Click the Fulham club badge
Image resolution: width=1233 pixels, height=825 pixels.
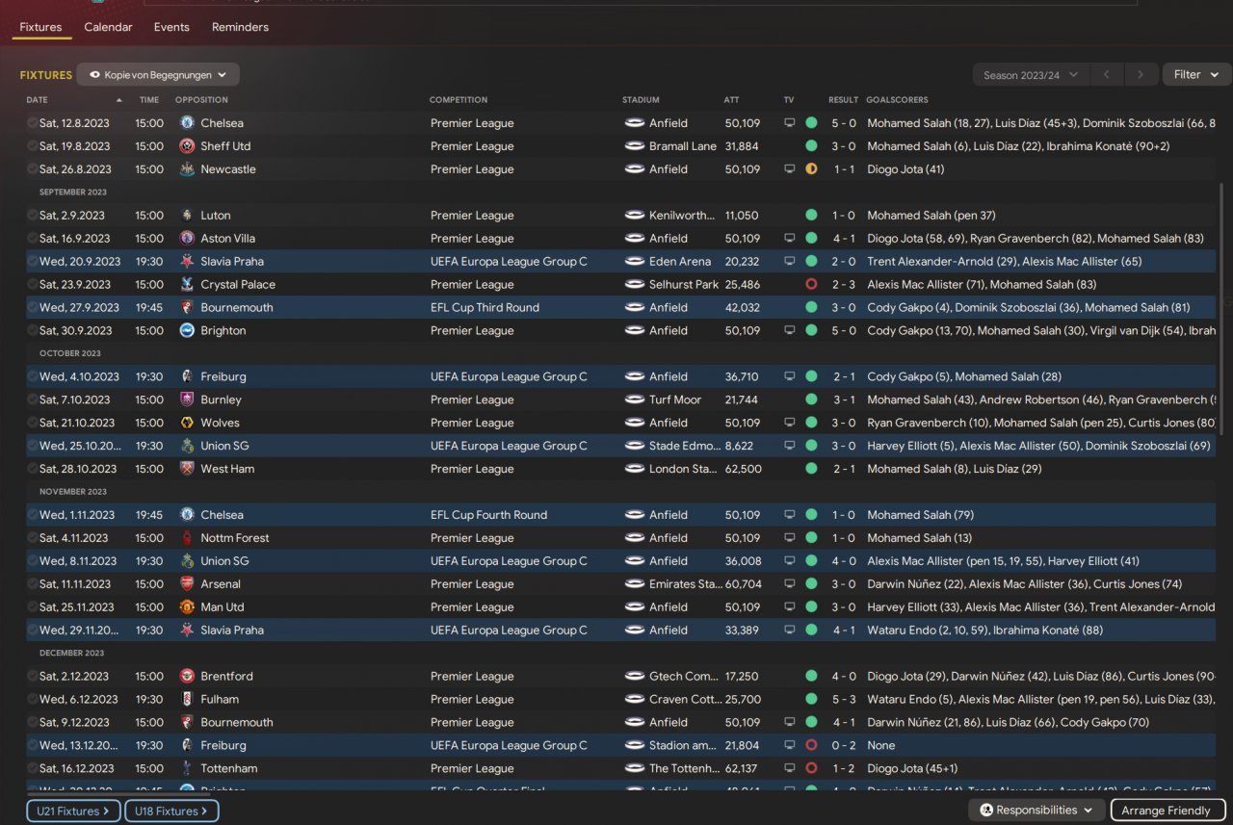pos(187,700)
